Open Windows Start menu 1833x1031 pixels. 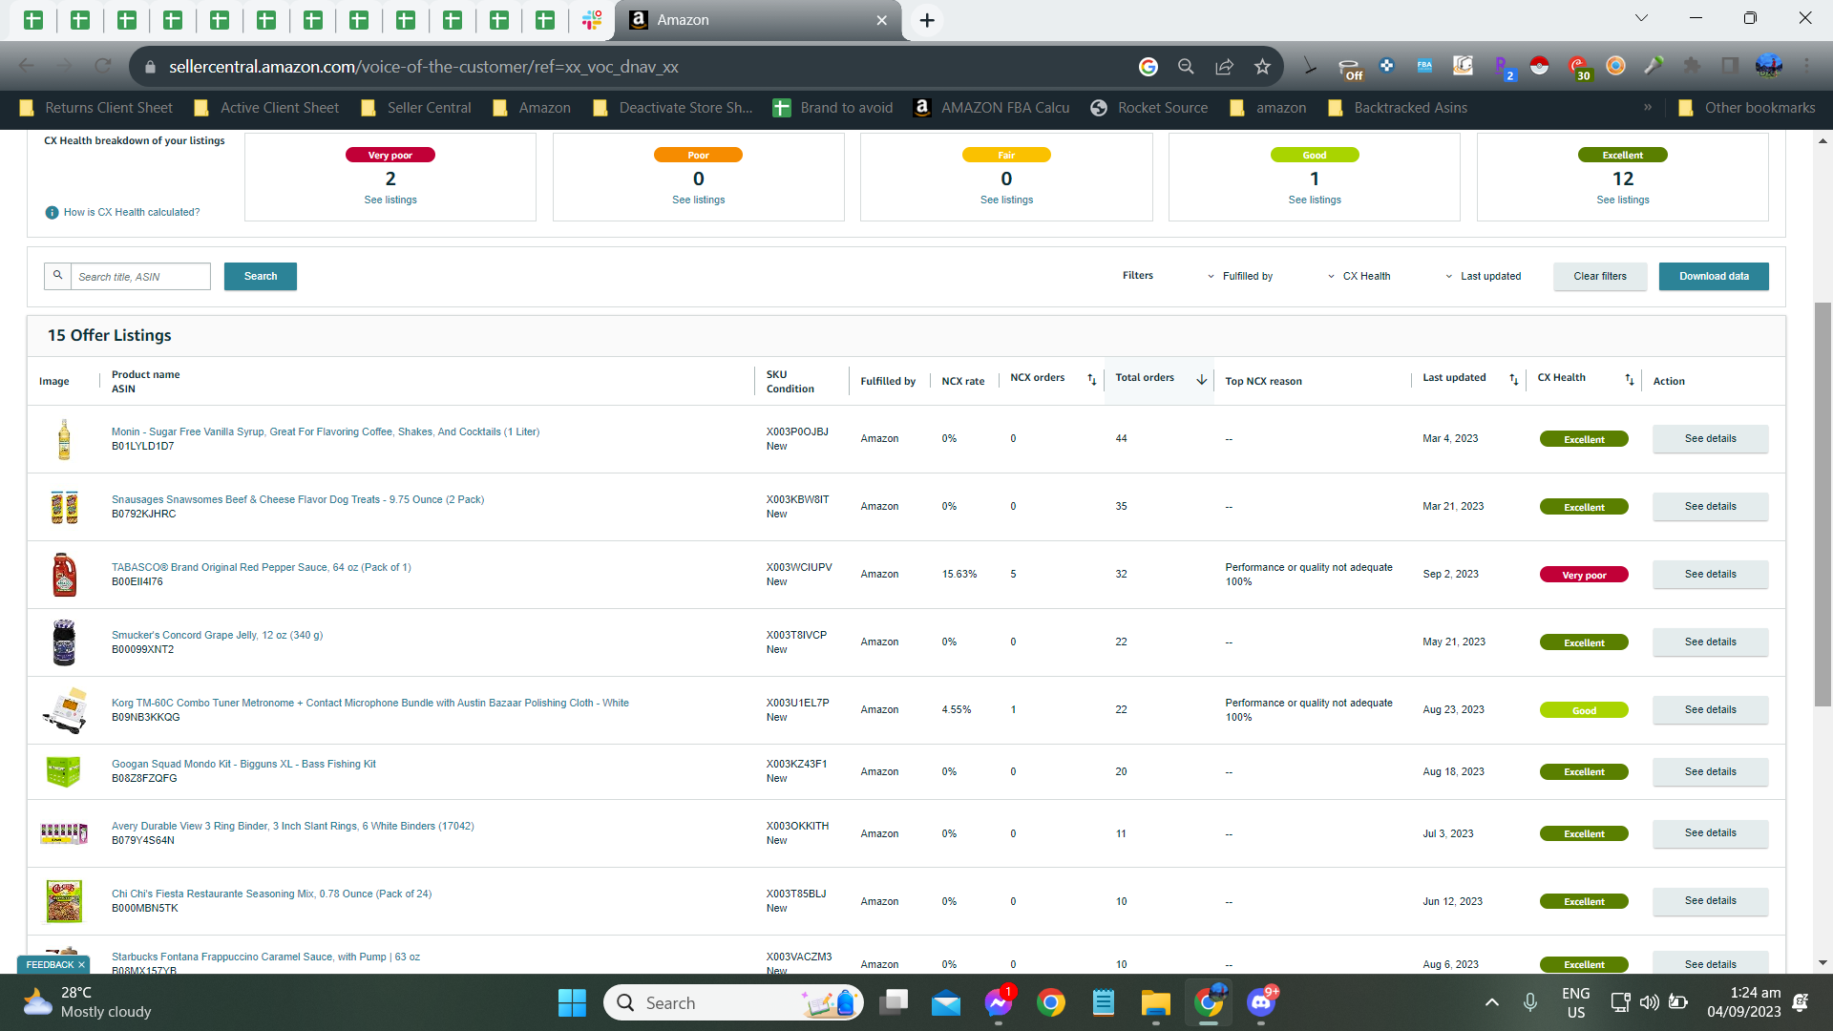pyautogui.click(x=572, y=1003)
